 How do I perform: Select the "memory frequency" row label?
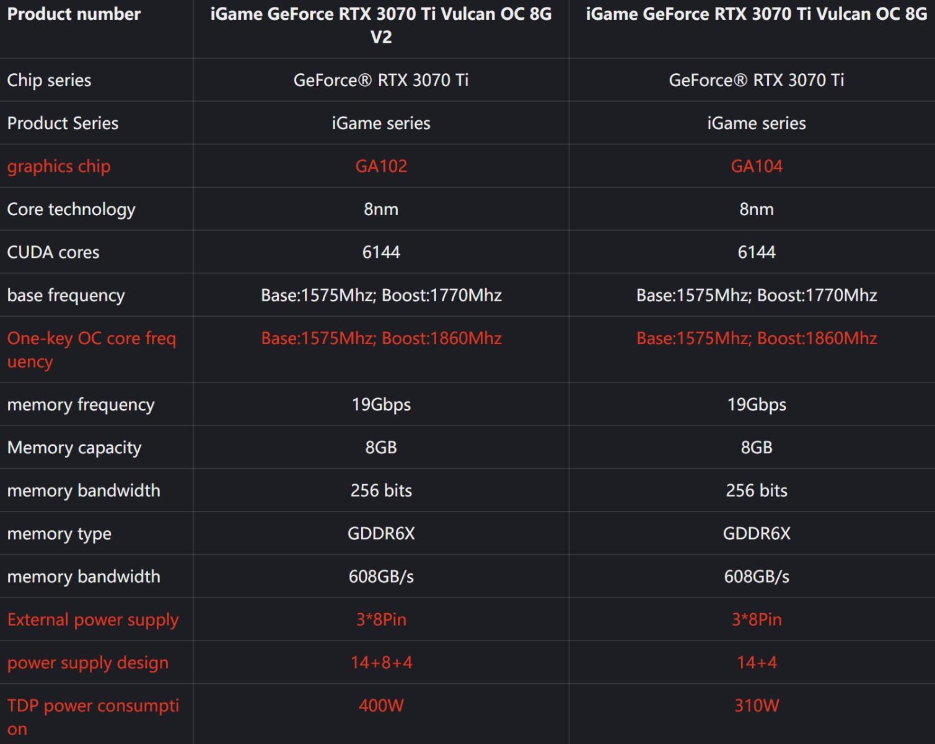tap(81, 404)
